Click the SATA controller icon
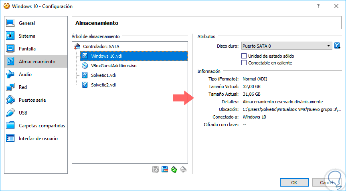346x191 pixels. pos(77,46)
